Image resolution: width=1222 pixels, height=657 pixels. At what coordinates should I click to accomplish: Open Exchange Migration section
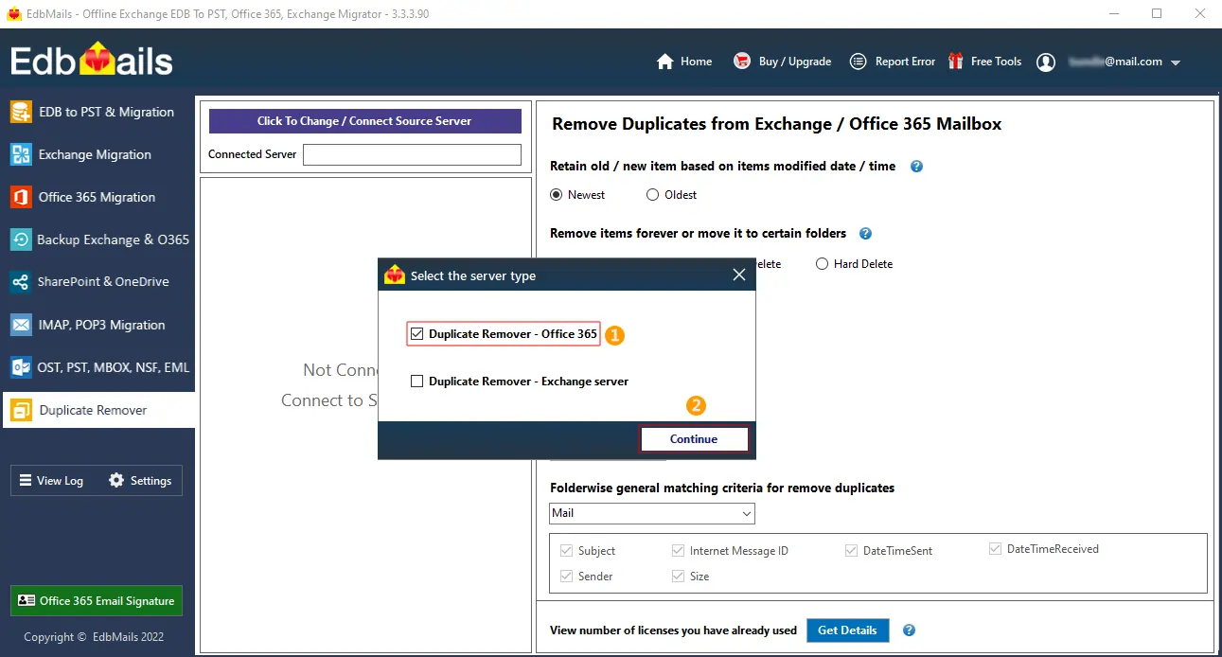click(98, 154)
